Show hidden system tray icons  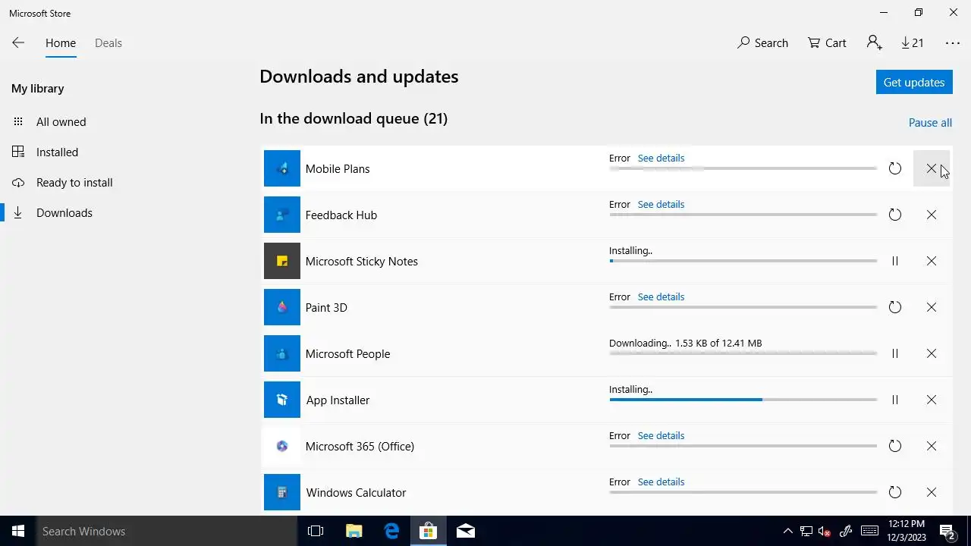click(x=787, y=531)
